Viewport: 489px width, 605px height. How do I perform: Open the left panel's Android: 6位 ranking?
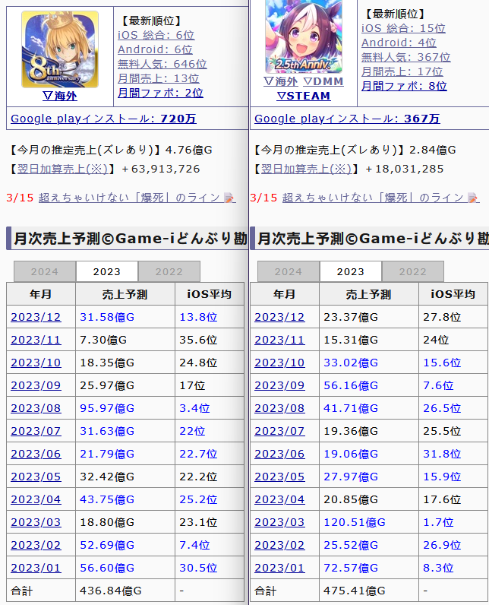coord(155,49)
